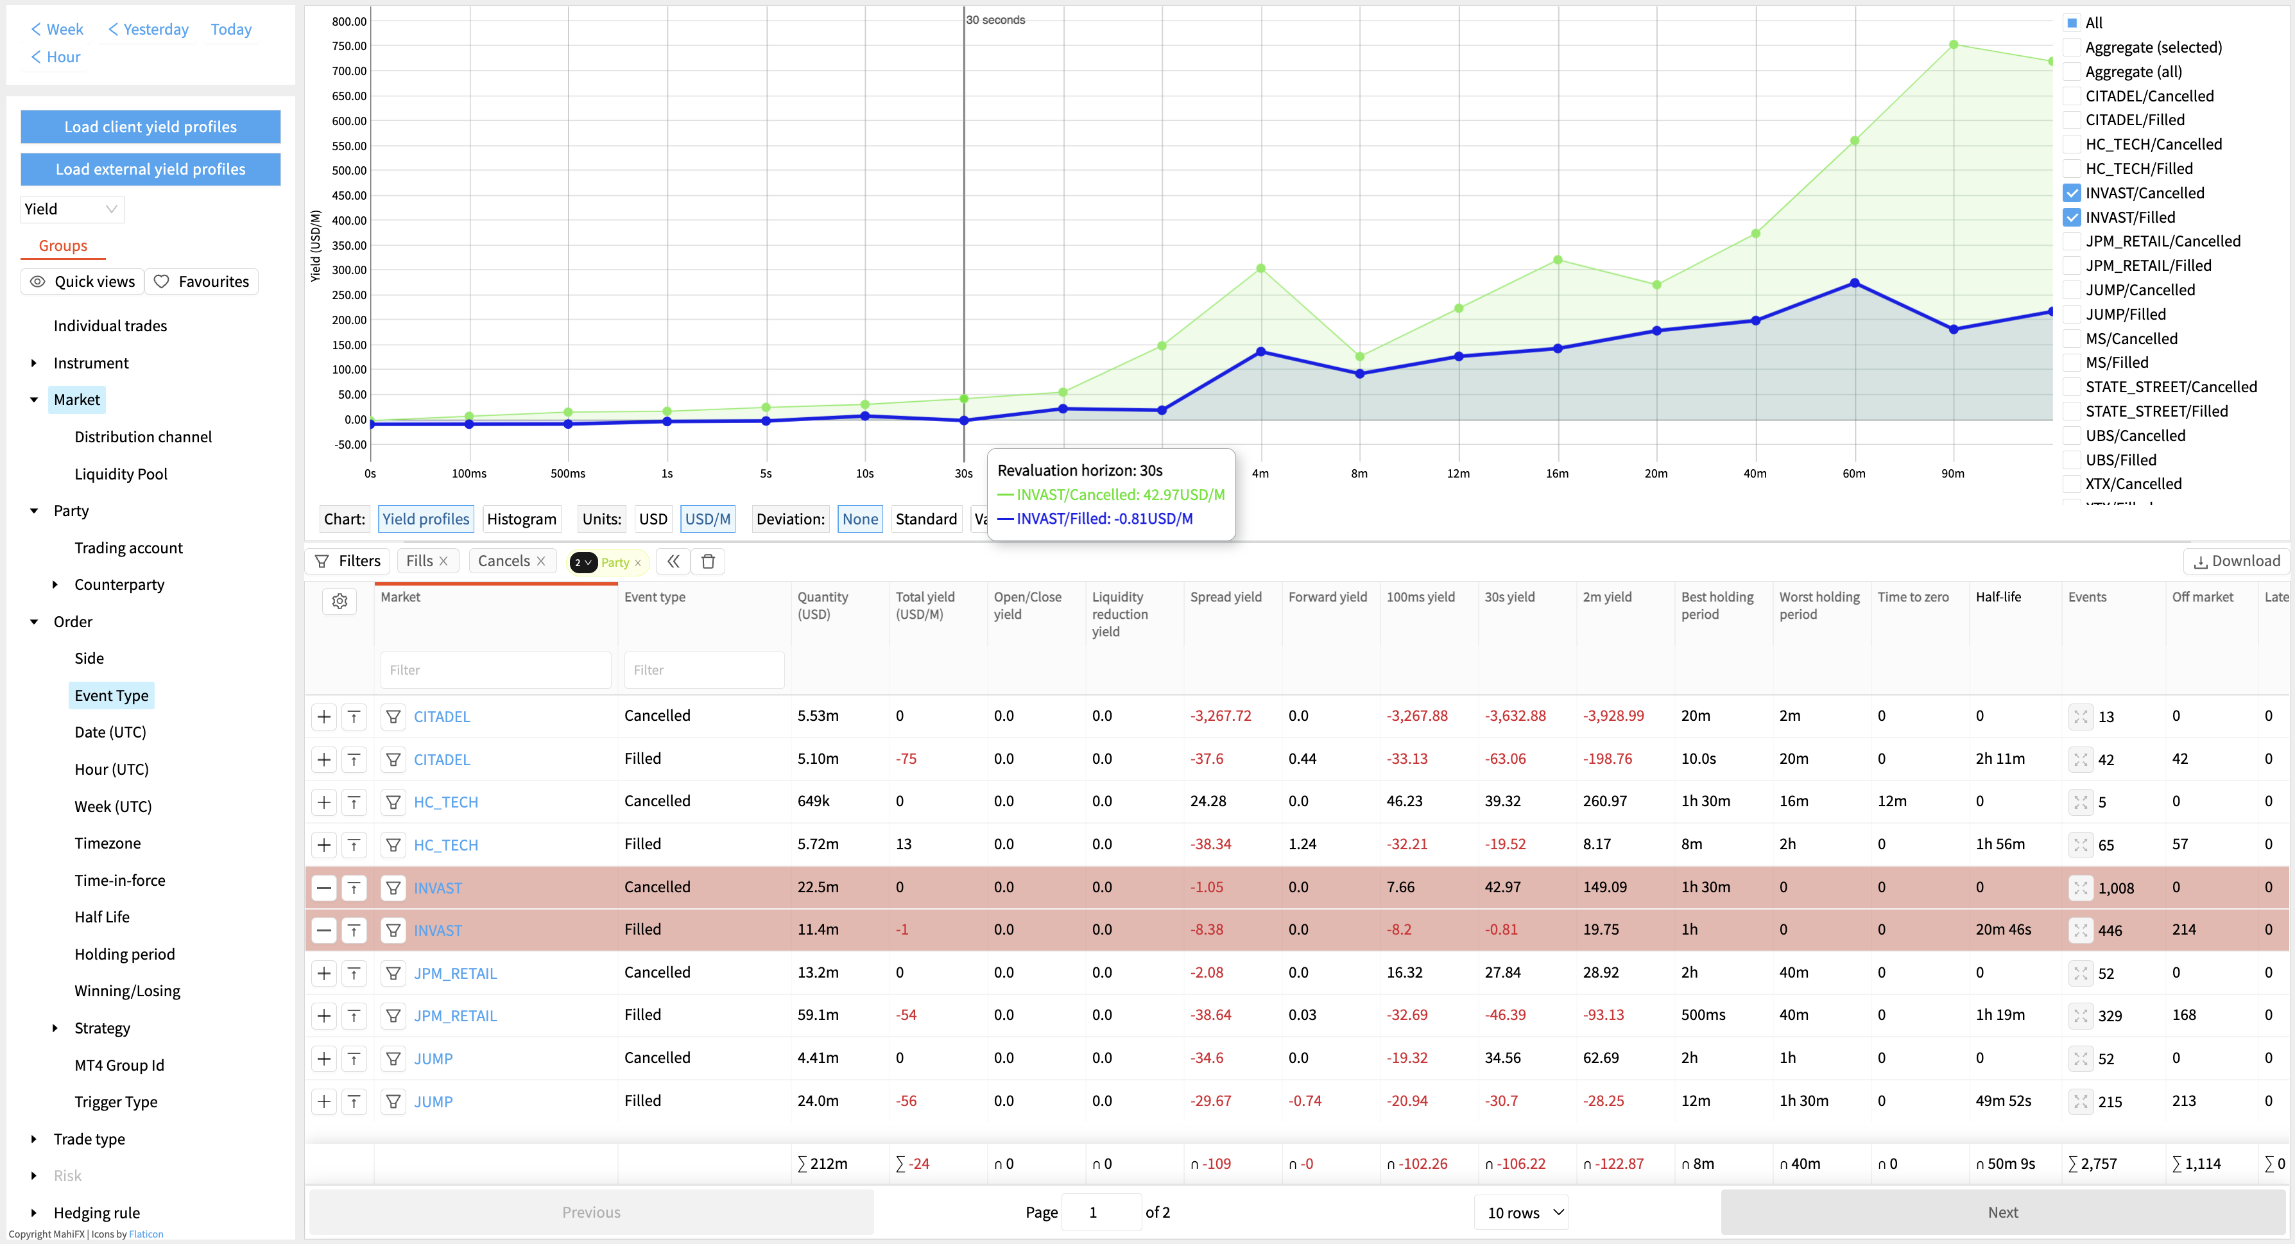Switch to the Groups tab
The height and width of the screenshot is (1244, 2295).
(x=62, y=246)
